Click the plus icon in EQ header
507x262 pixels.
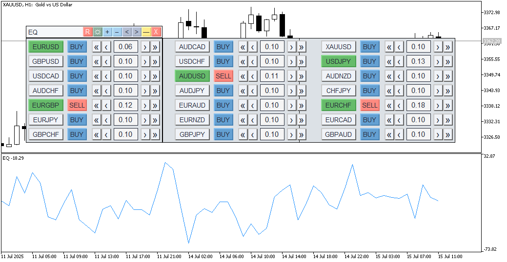[x=107, y=32]
